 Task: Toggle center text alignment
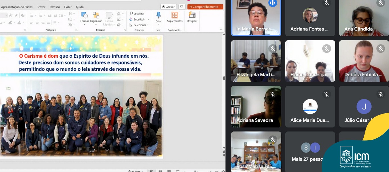click(x=37, y=22)
